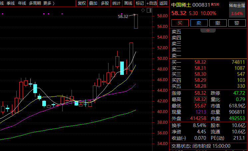Open the 更多 periods dropdown

pyautogui.click(x=49, y=3)
